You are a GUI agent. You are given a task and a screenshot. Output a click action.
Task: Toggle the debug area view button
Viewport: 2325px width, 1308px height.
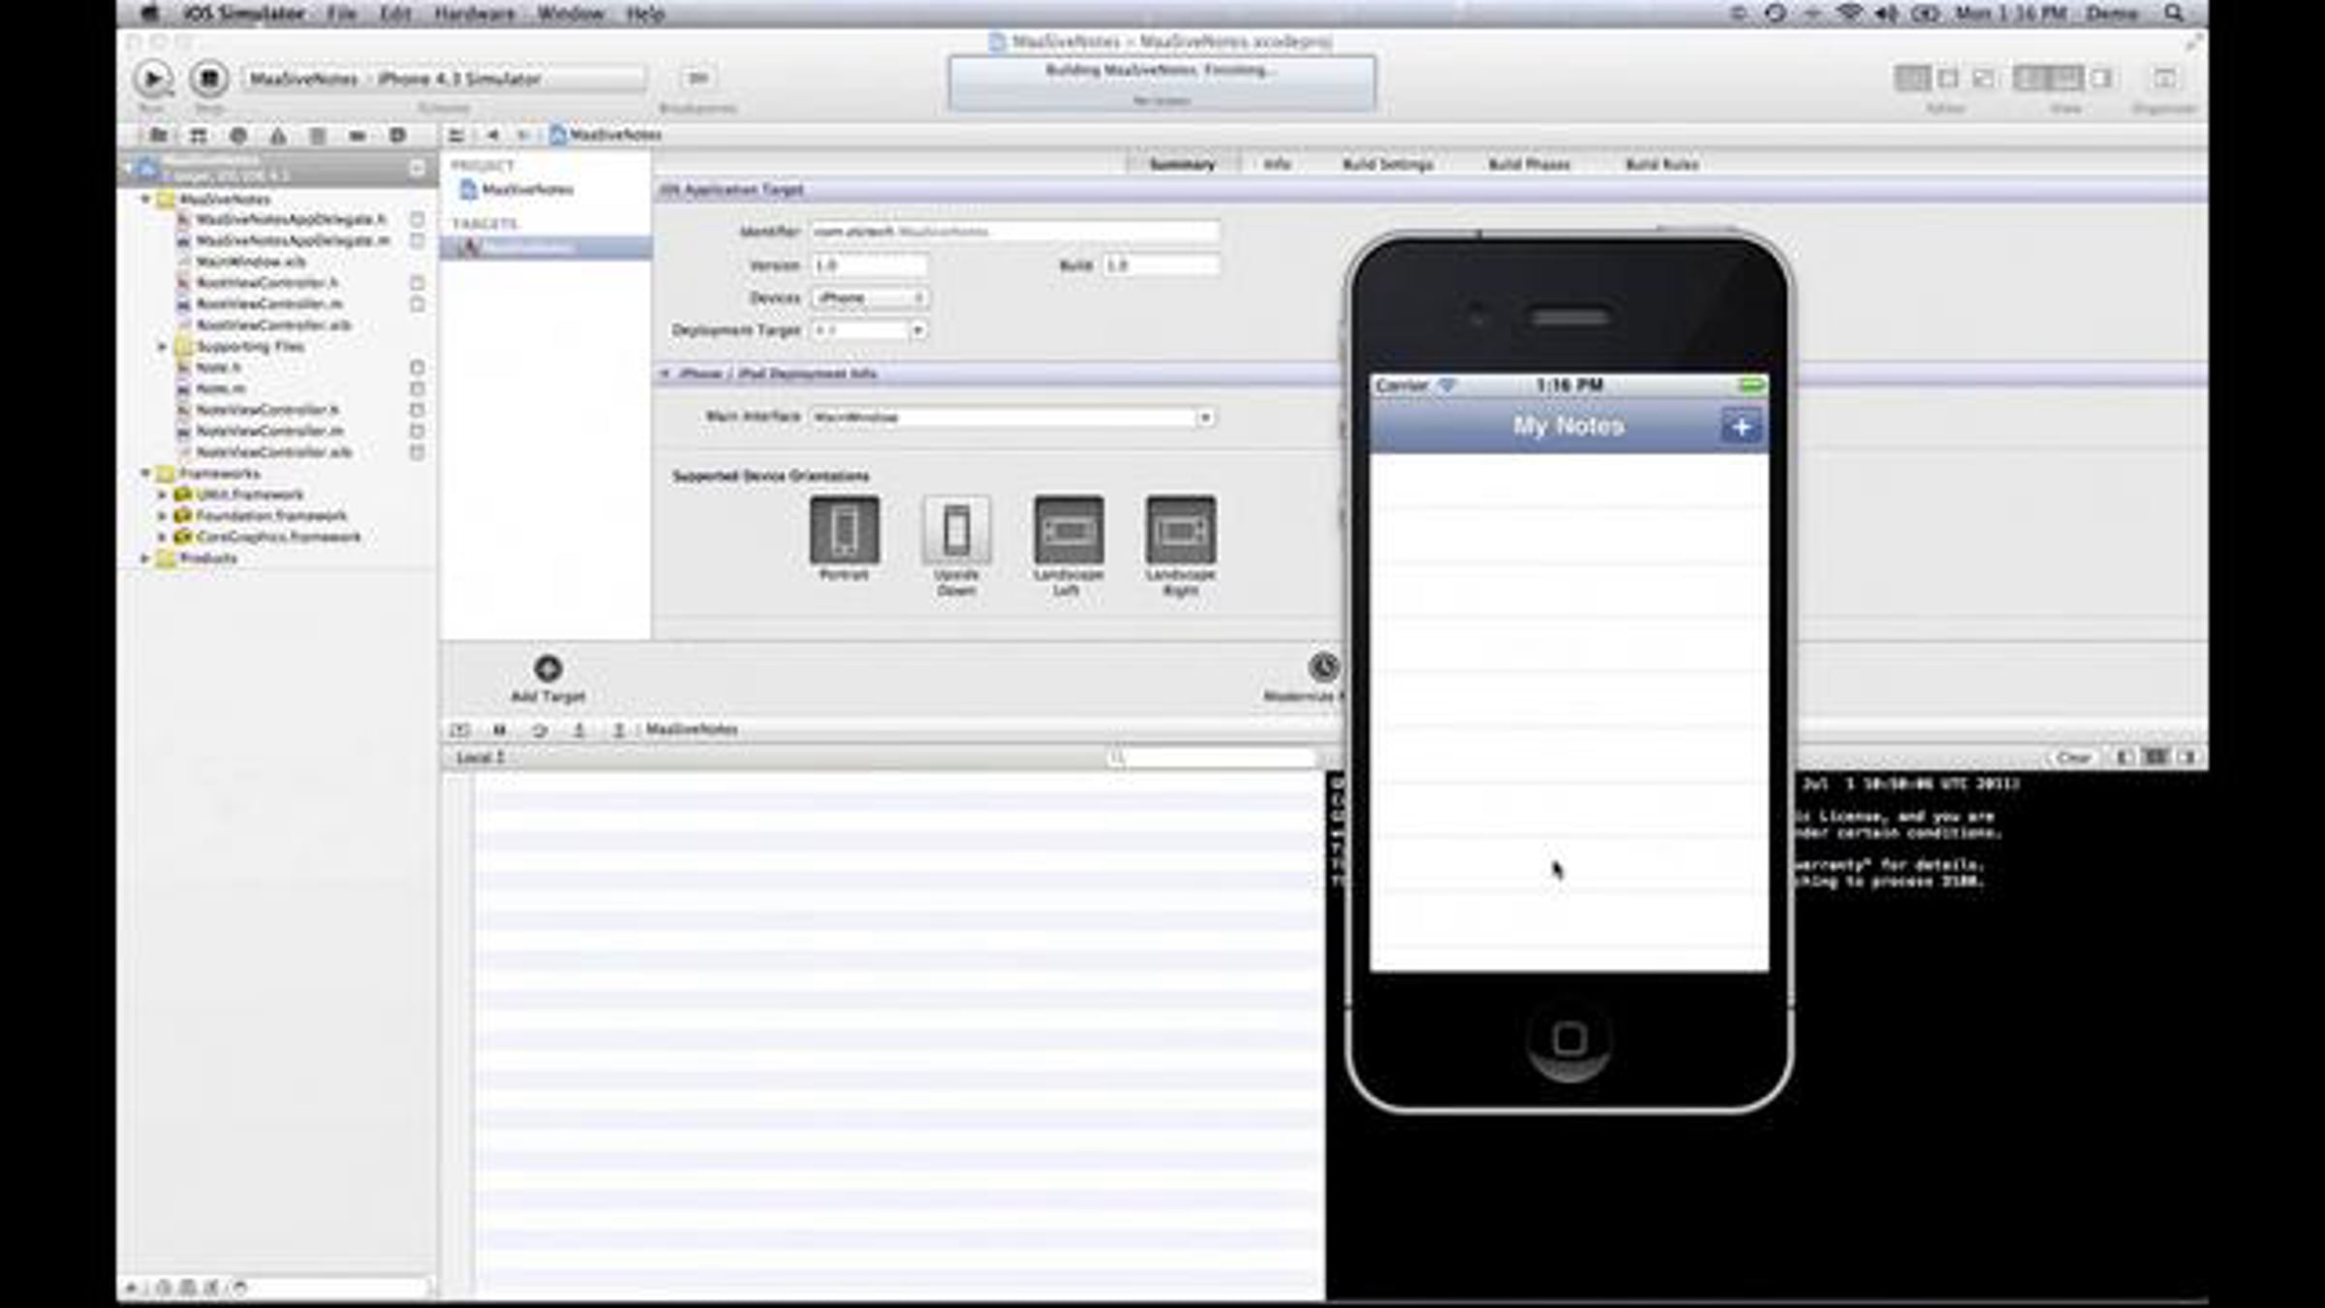[x=2064, y=78]
